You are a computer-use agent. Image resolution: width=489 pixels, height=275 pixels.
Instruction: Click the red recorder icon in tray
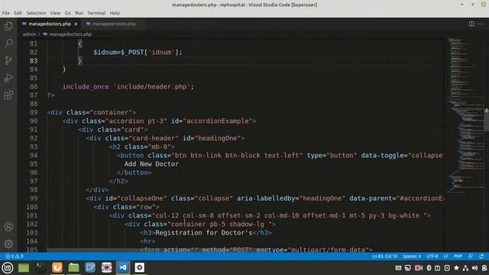[419, 268]
